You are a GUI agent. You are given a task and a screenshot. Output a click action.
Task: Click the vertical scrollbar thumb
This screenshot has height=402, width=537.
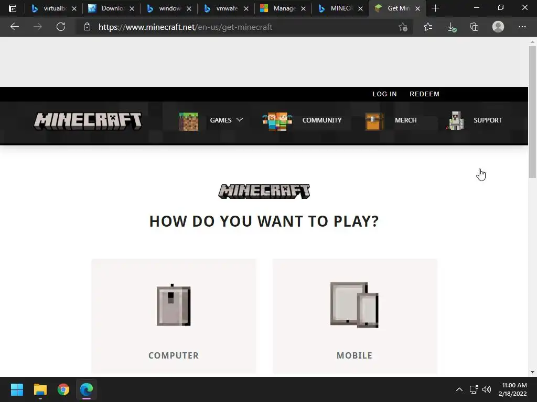[x=532, y=112]
